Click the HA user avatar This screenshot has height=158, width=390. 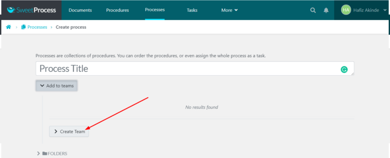pos(346,10)
